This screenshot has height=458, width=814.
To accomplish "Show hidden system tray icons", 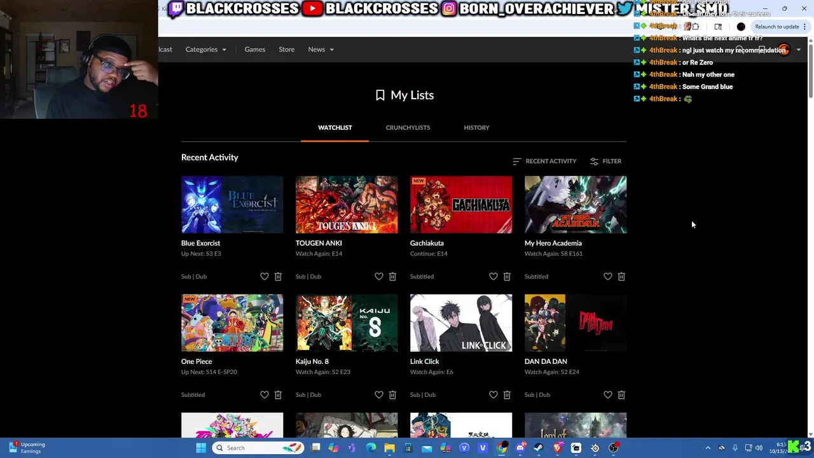I will 708,448.
